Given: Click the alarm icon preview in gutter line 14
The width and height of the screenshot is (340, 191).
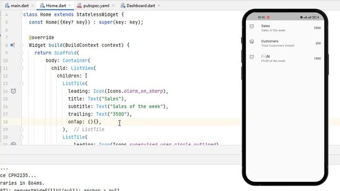Looking at the screenshot, I should (13, 91).
